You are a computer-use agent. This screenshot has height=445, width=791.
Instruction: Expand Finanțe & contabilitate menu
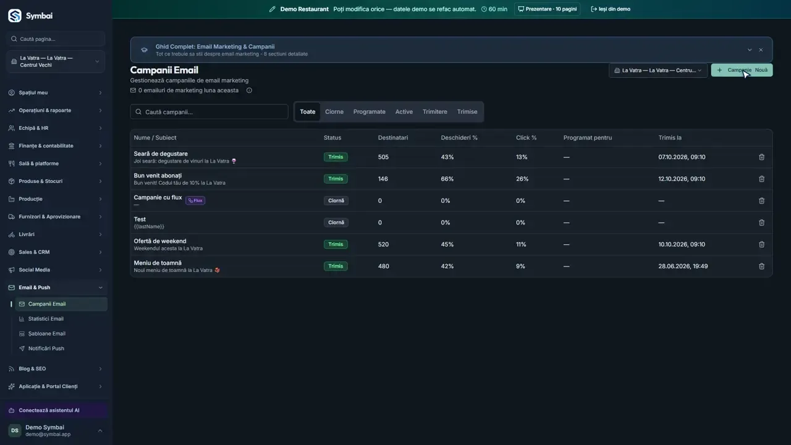[x=56, y=146]
